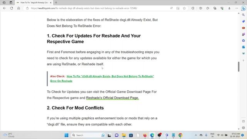Open Browser essentials heart icon
Image resolution: width=247 pixels, height=139 pixels.
(222, 8)
